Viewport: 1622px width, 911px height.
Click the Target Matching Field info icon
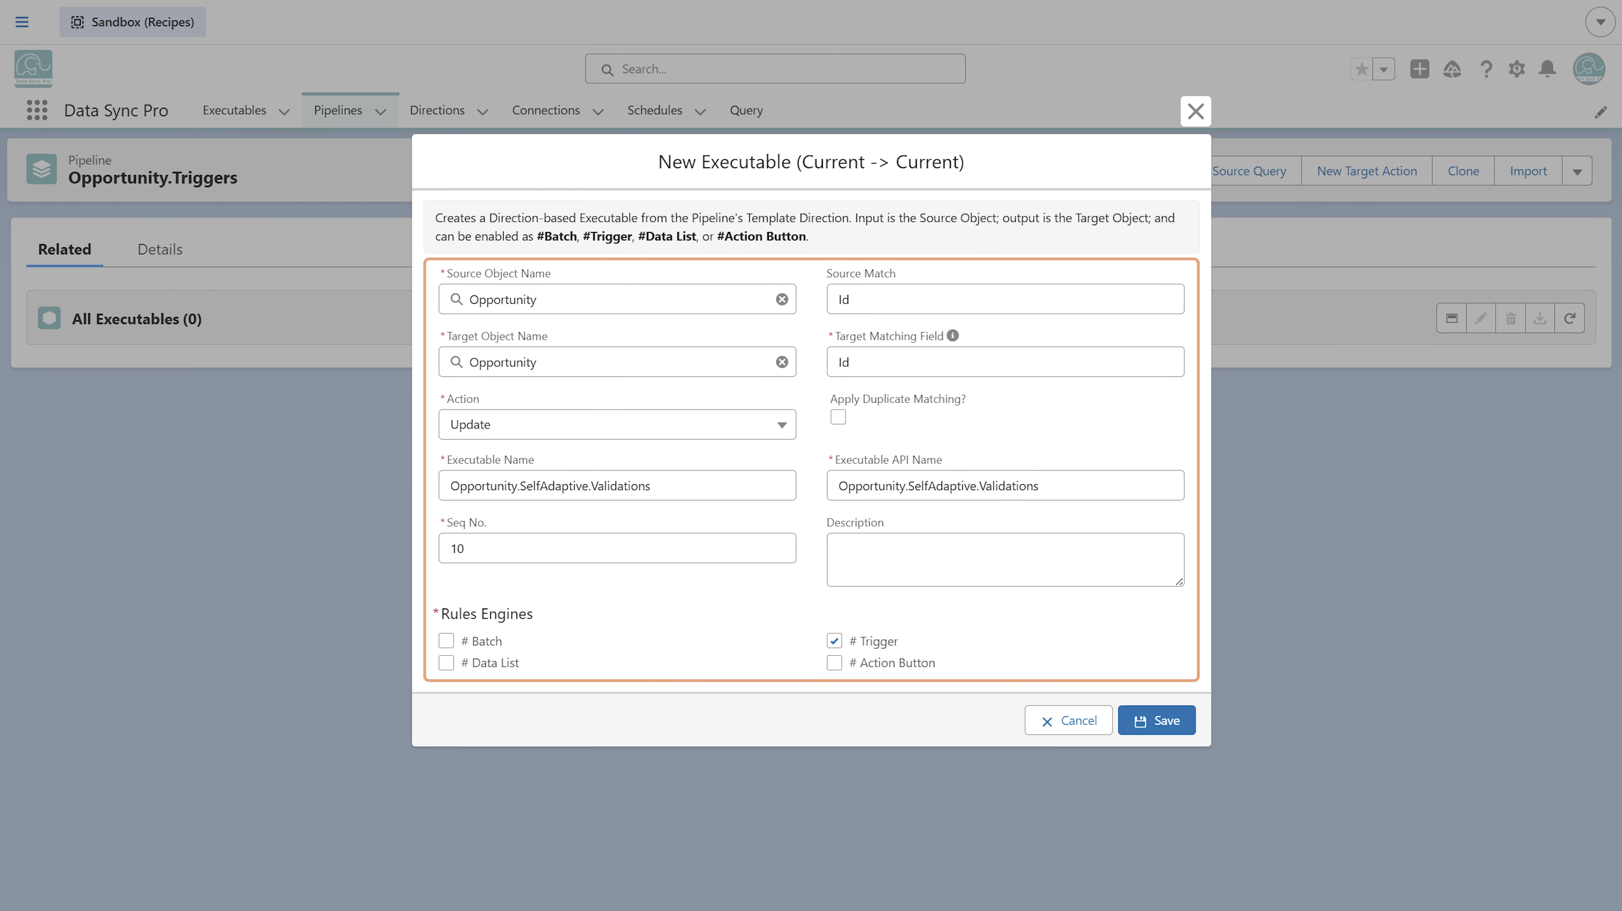coord(953,336)
